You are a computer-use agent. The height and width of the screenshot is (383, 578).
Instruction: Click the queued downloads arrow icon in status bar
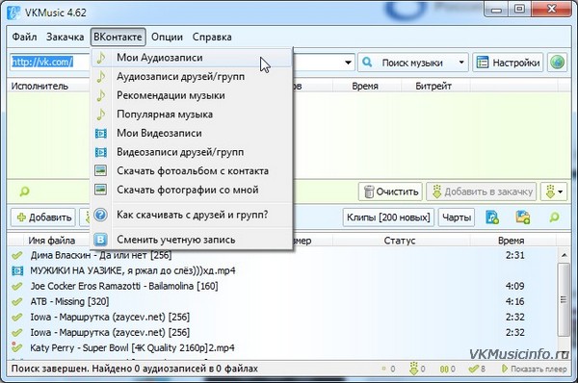[x=414, y=369]
